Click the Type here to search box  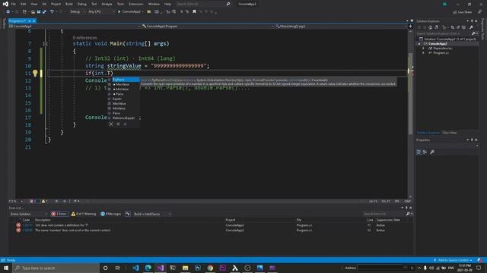pyautogui.click(x=56, y=268)
